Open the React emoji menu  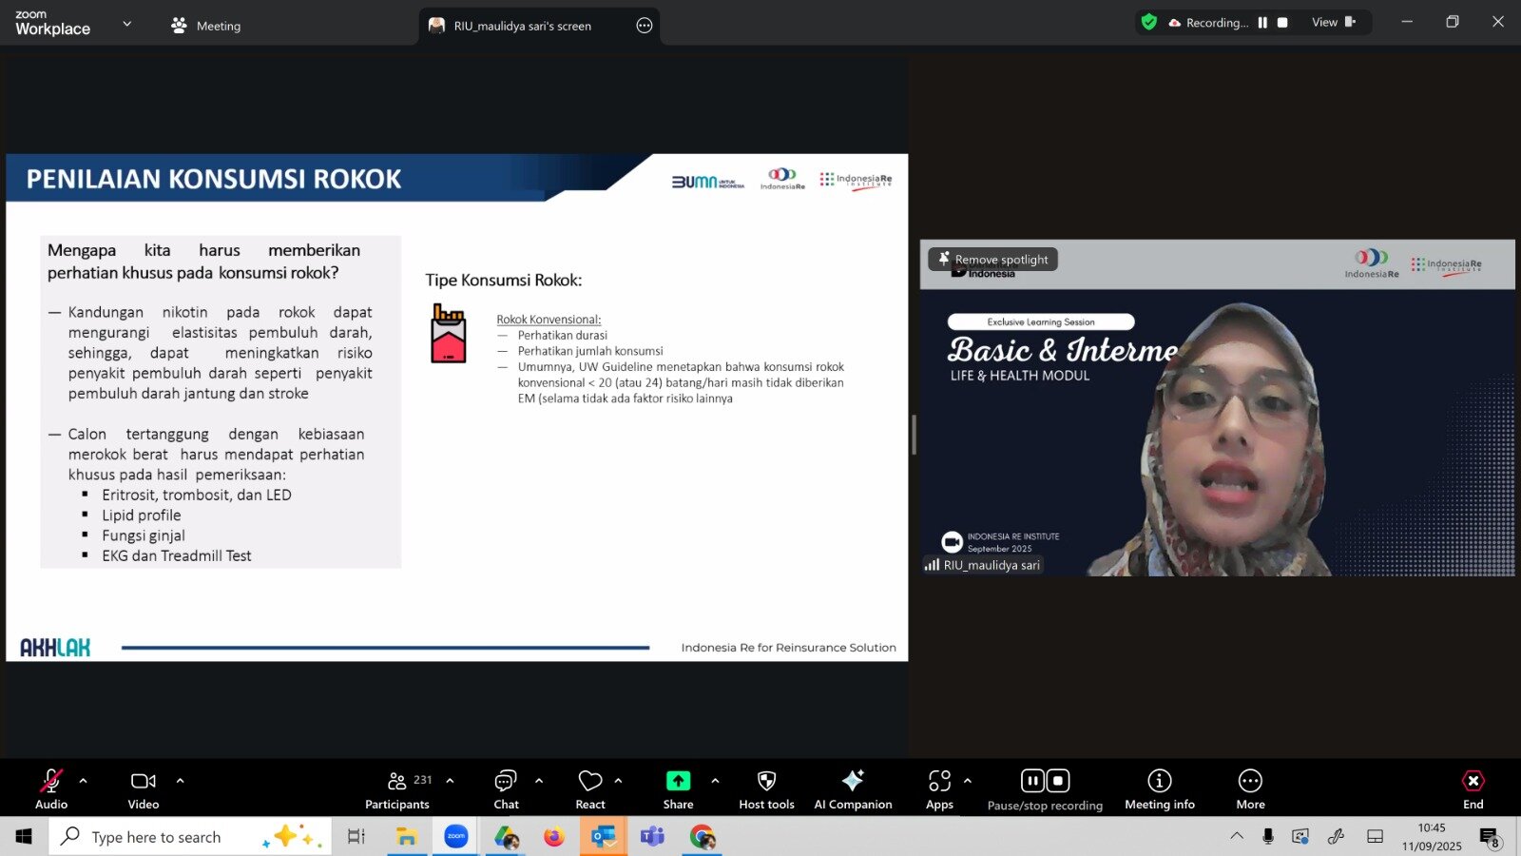(589, 788)
